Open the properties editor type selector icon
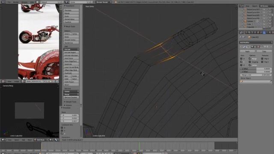The height and width of the screenshot is (154, 274). 241,33
